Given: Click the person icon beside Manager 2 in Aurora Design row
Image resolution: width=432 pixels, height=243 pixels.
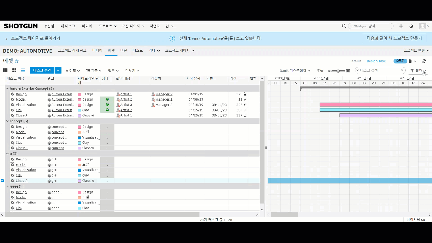Looking at the screenshot, I should 153,94.
